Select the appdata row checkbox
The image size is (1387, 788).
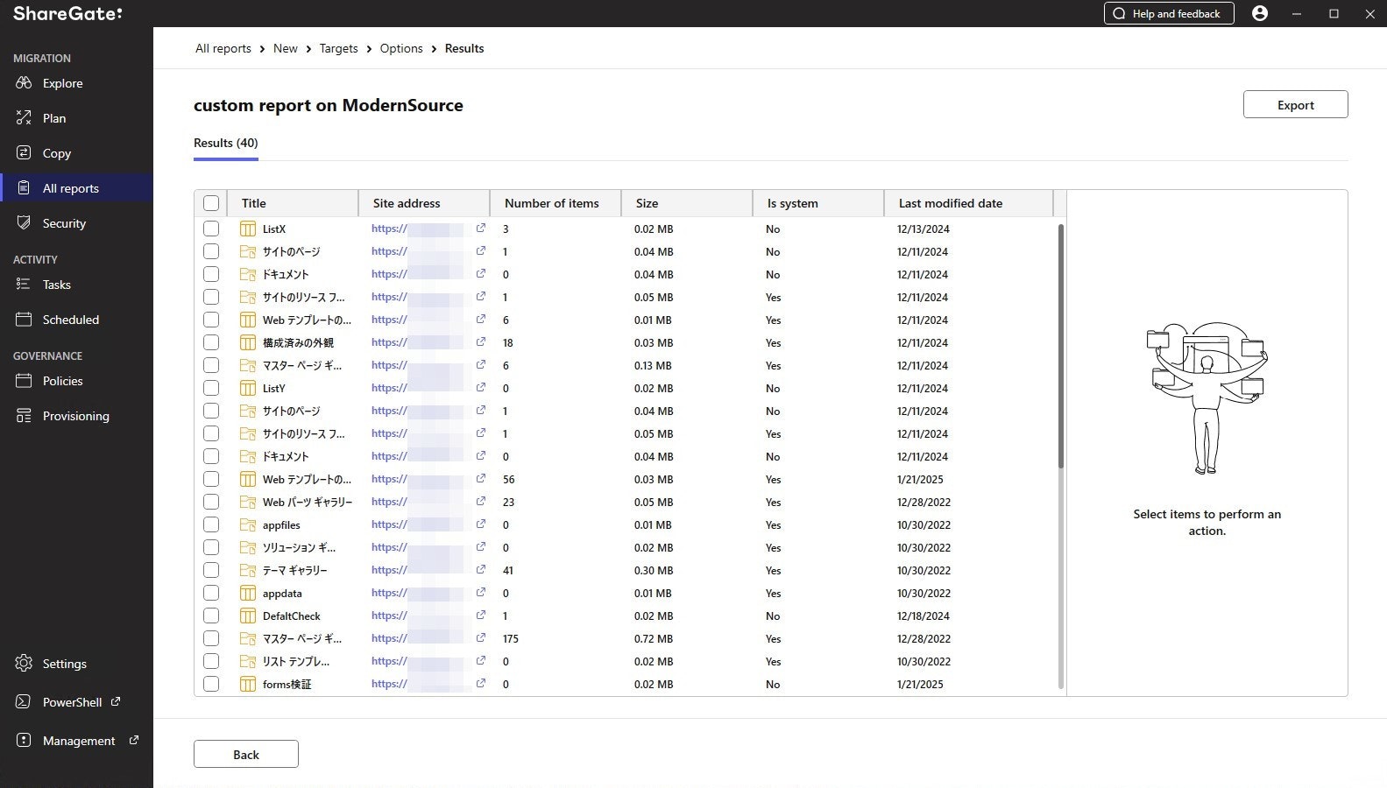pos(211,593)
